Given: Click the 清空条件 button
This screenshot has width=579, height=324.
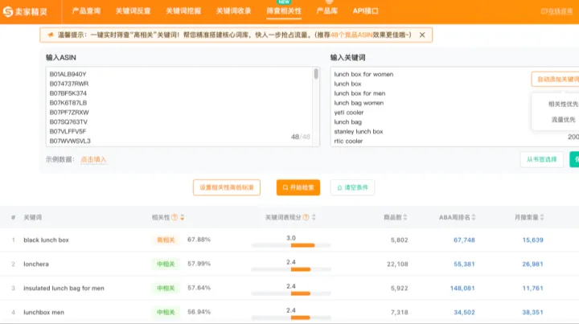Looking at the screenshot, I should 352,187.
